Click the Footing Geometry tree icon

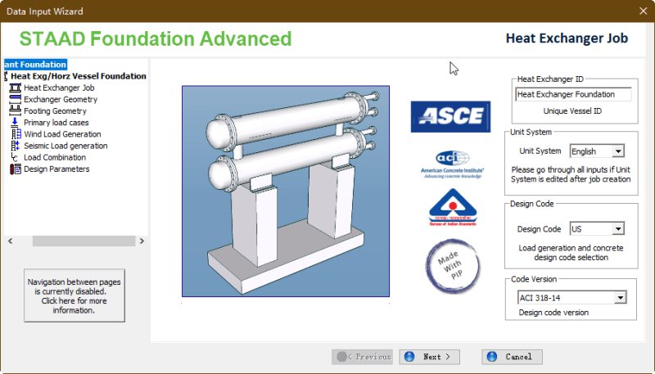[x=16, y=111]
